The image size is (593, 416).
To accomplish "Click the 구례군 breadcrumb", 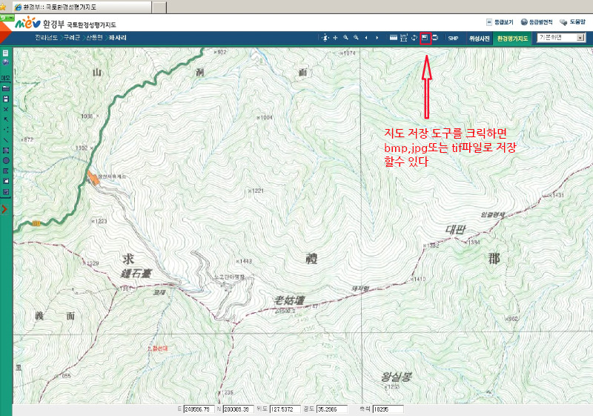I will 72,38.
